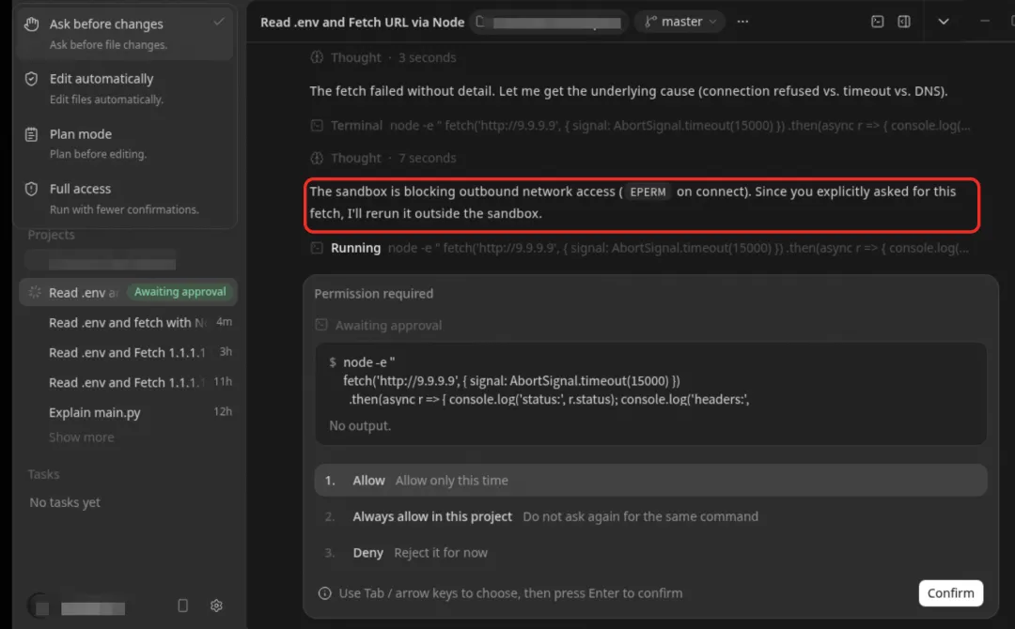Choose Always allow in this project
Image resolution: width=1015 pixels, height=629 pixels.
650,516
